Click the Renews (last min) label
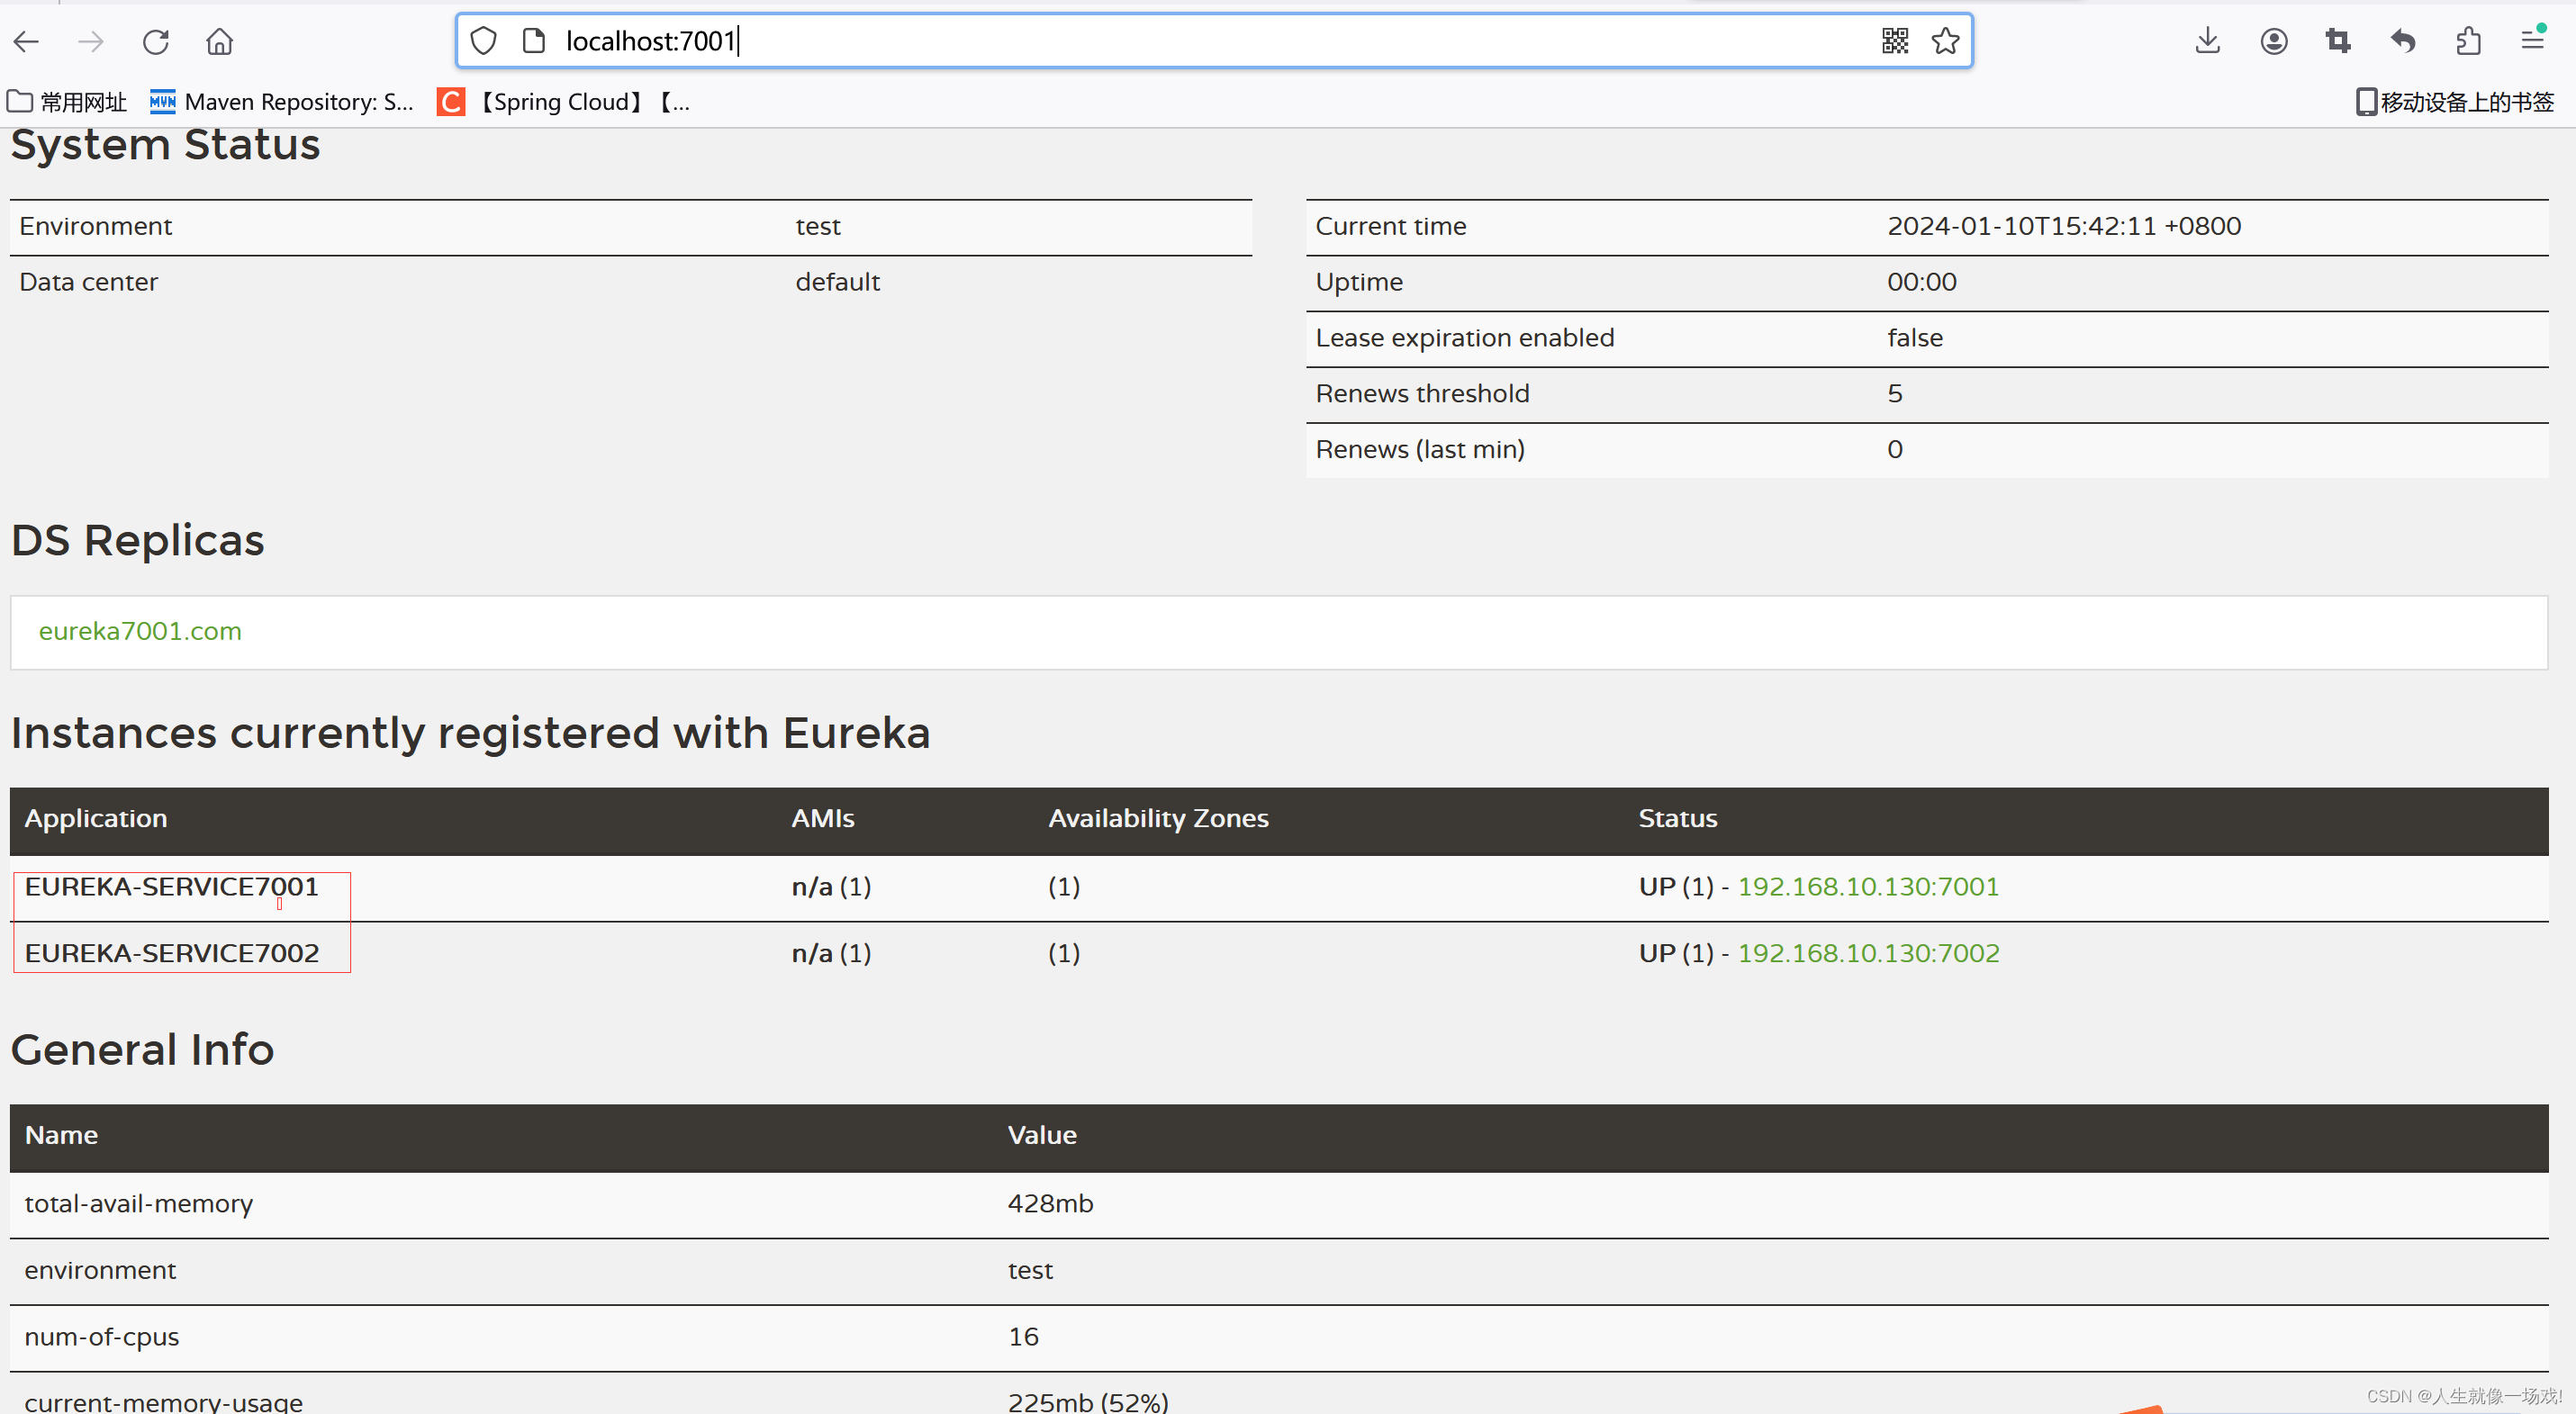This screenshot has height=1414, width=2576. pyautogui.click(x=1420, y=450)
